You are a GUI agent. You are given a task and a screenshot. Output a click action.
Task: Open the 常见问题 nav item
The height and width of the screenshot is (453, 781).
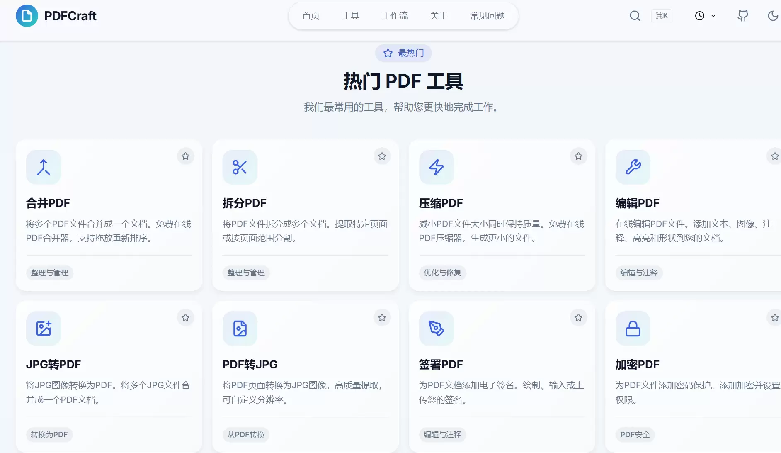pos(488,16)
